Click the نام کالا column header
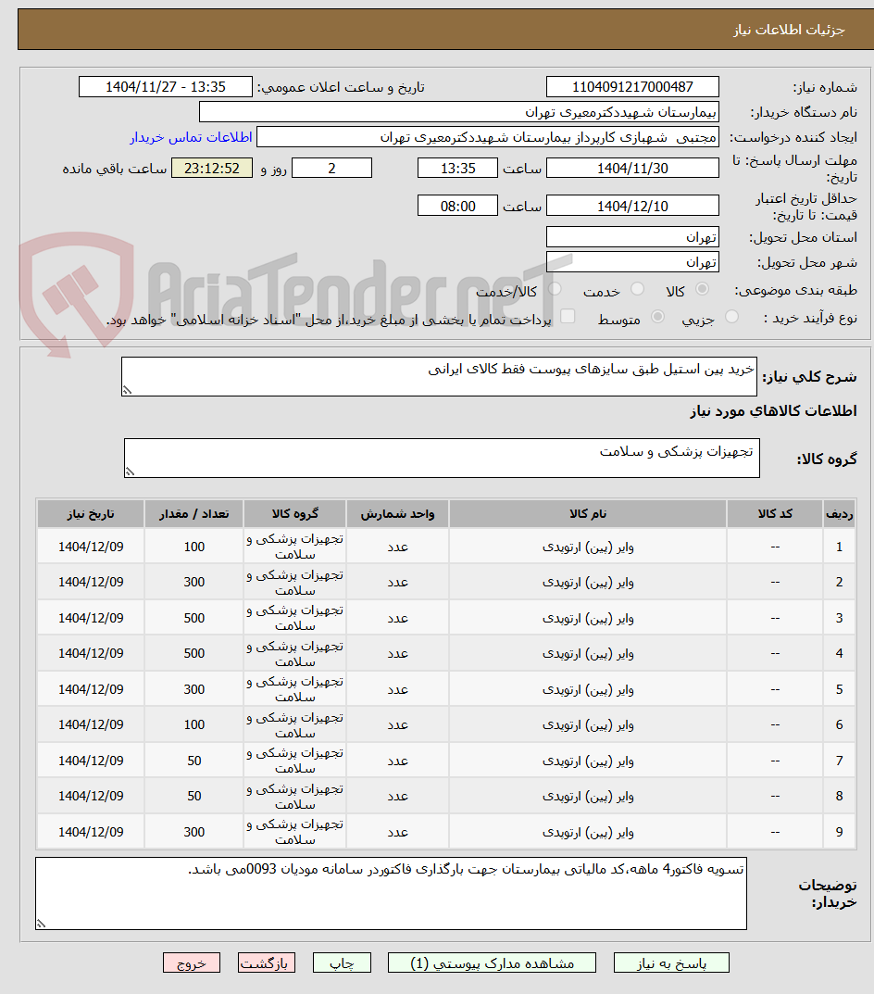Image resolution: width=874 pixels, height=994 pixels. pyautogui.click(x=588, y=513)
